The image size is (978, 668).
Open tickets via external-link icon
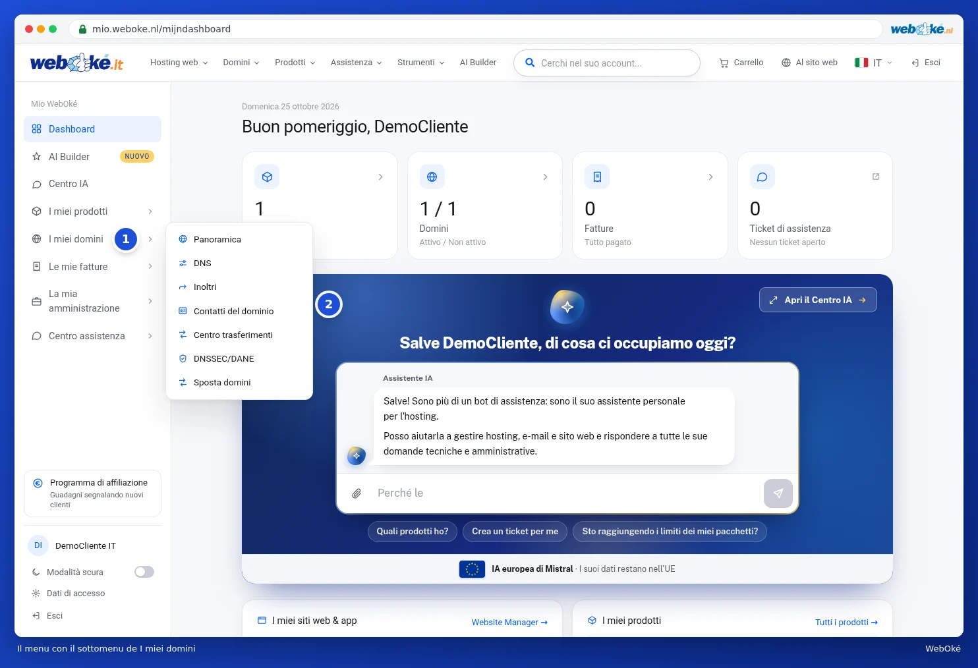(876, 177)
